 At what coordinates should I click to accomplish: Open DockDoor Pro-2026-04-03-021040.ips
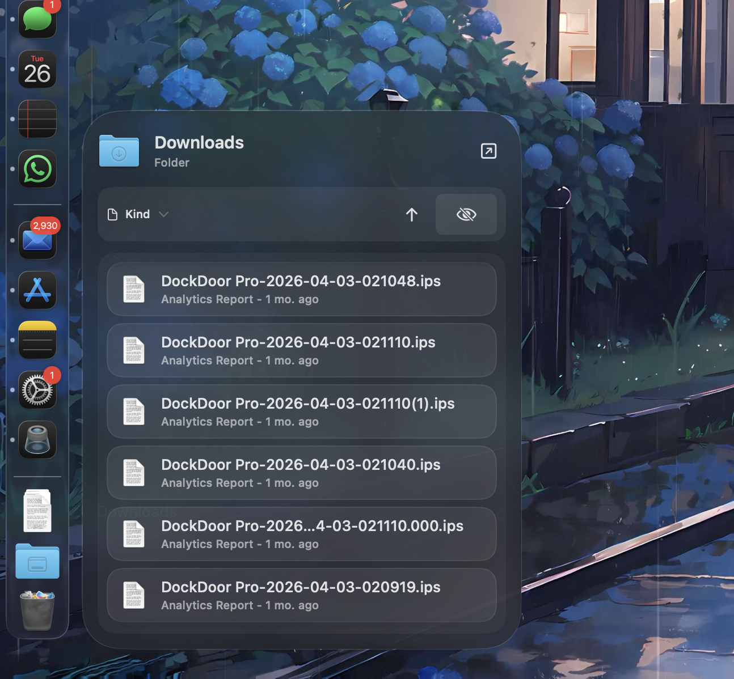pos(302,473)
